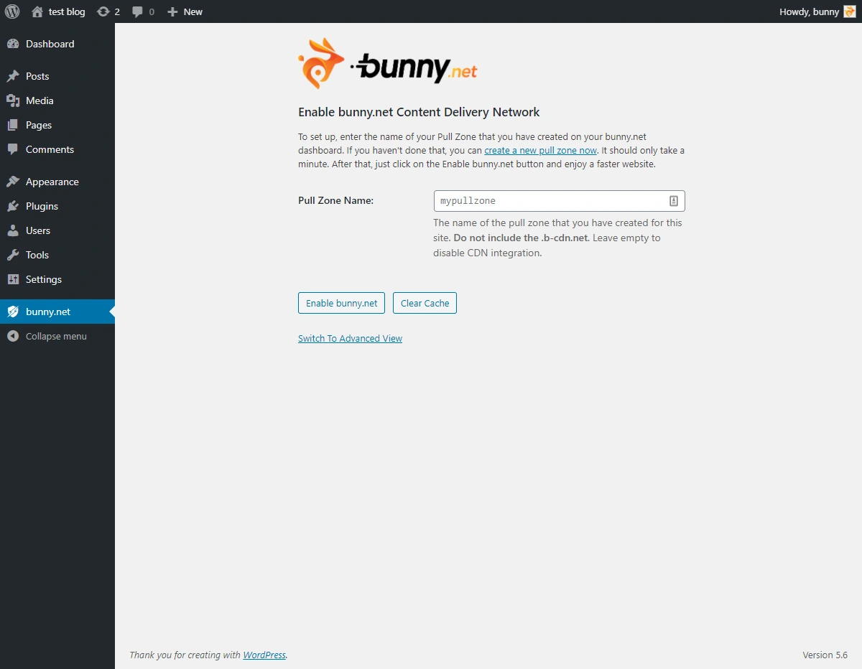Click the Media icon in sidebar
The height and width of the screenshot is (669, 862).
[x=13, y=100]
